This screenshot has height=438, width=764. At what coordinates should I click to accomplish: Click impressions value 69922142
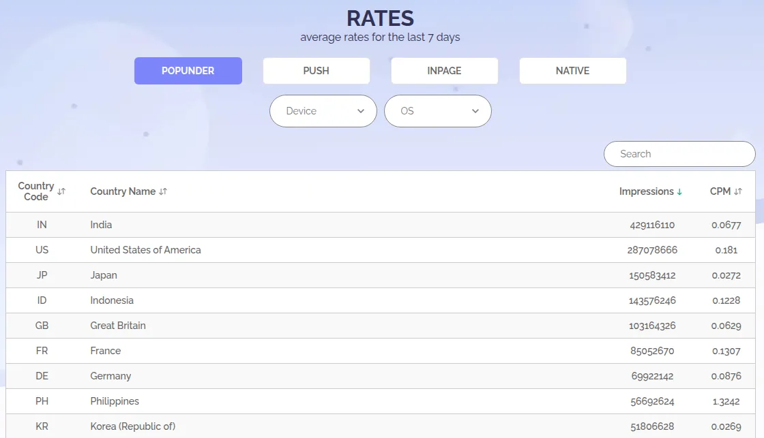(652, 376)
